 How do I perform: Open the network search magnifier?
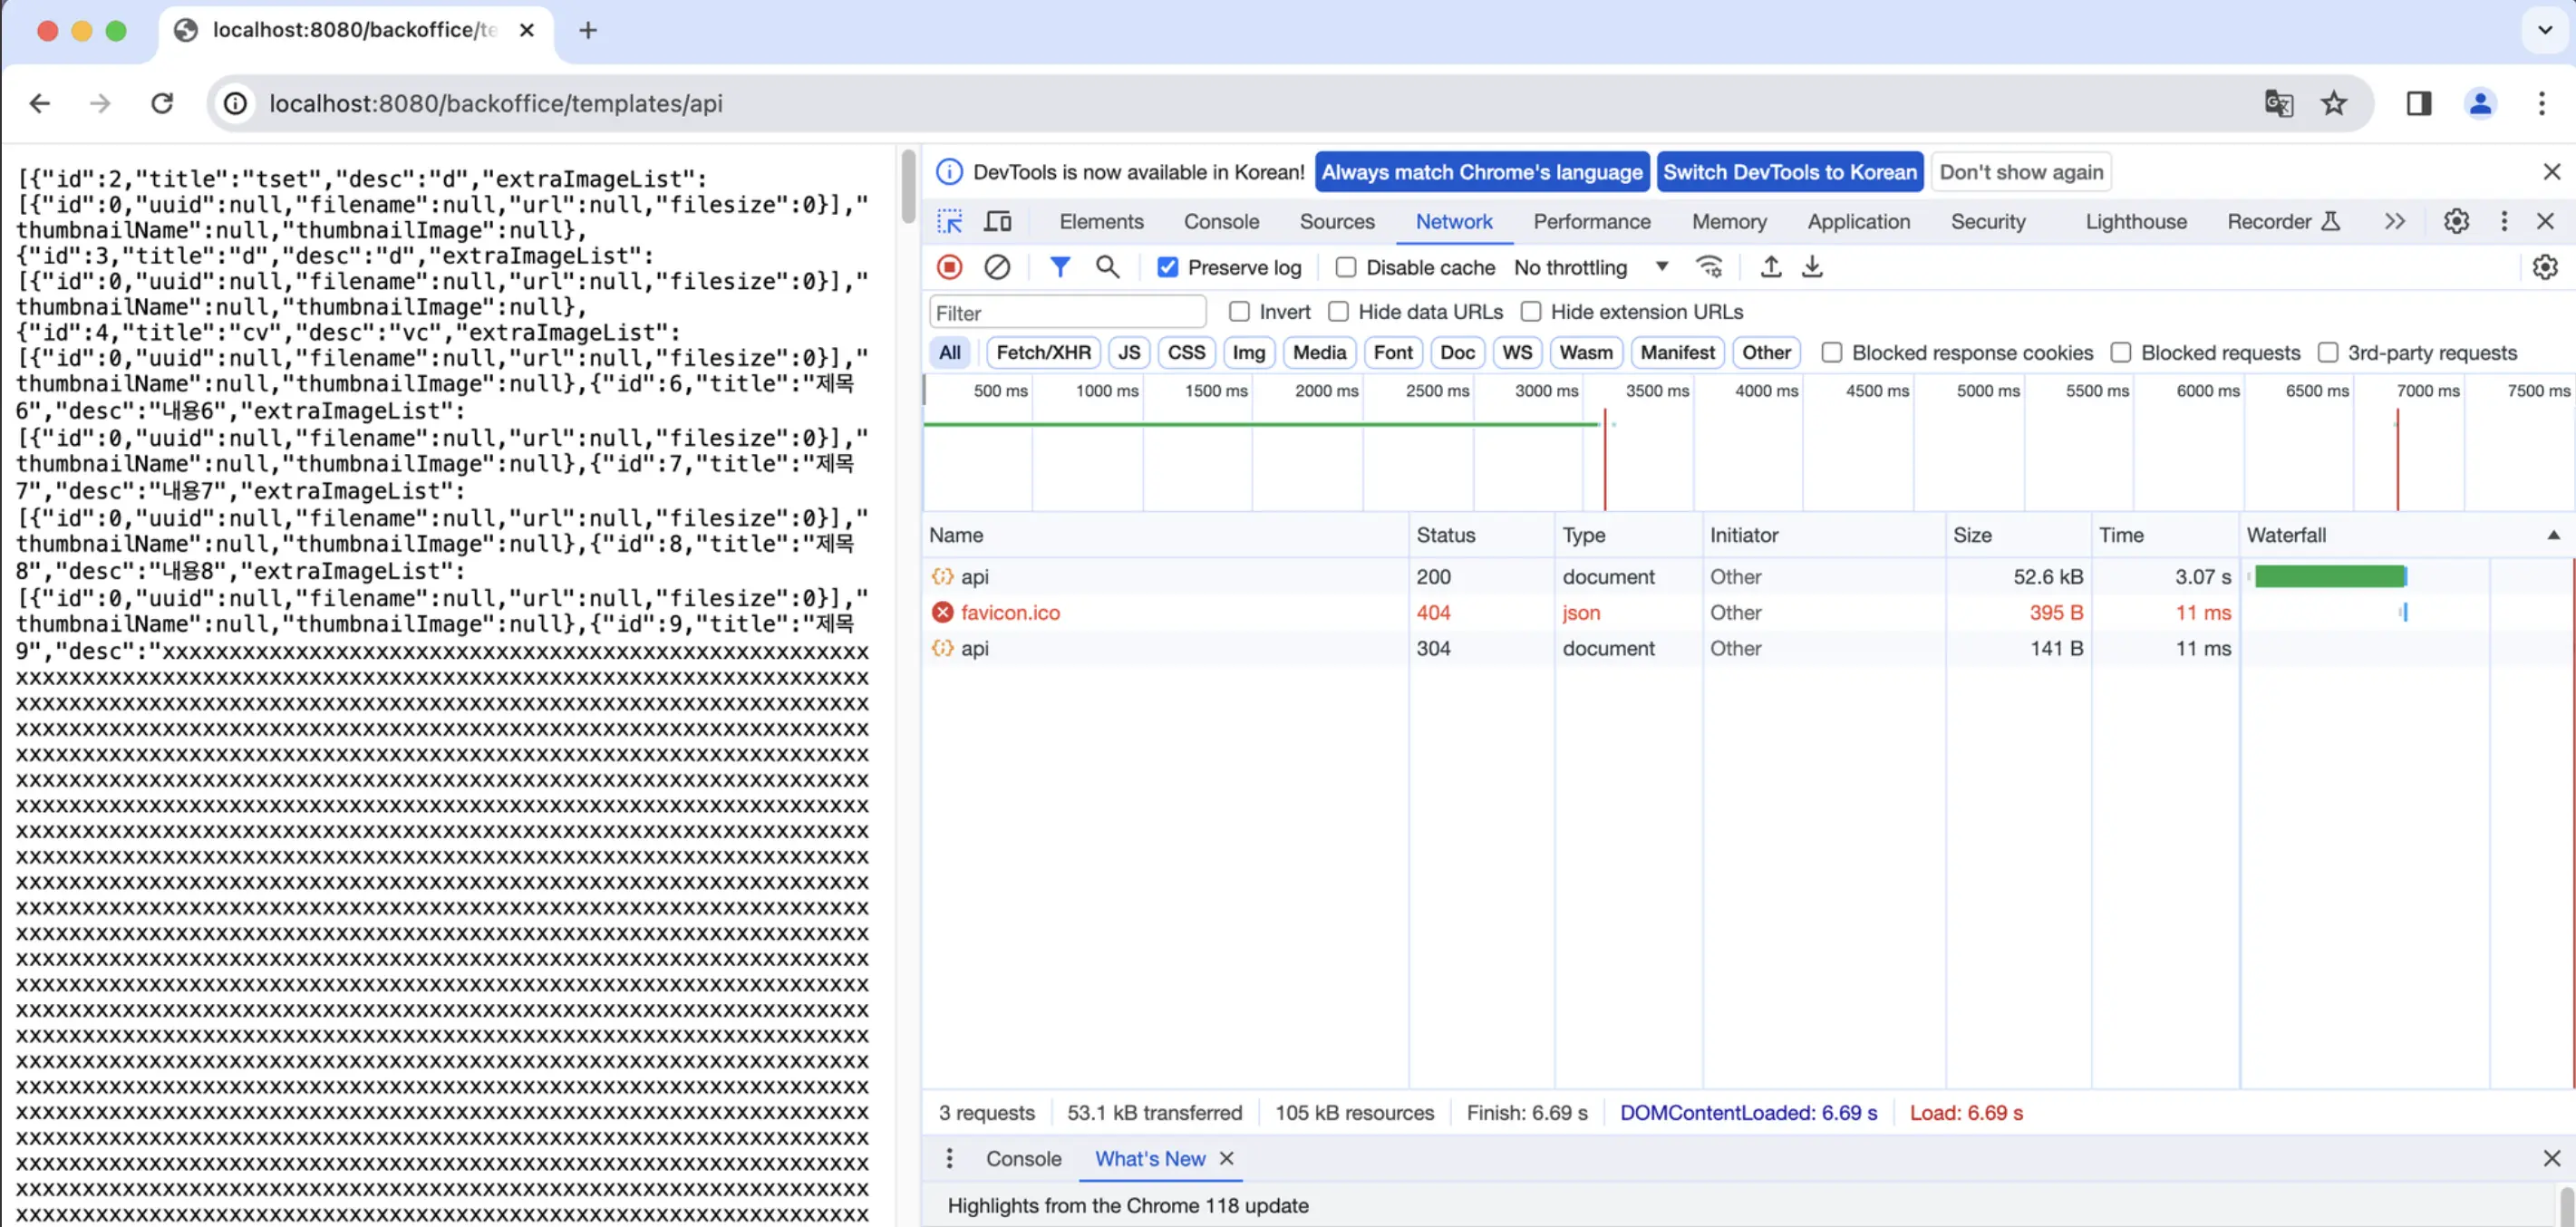(1107, 267)
